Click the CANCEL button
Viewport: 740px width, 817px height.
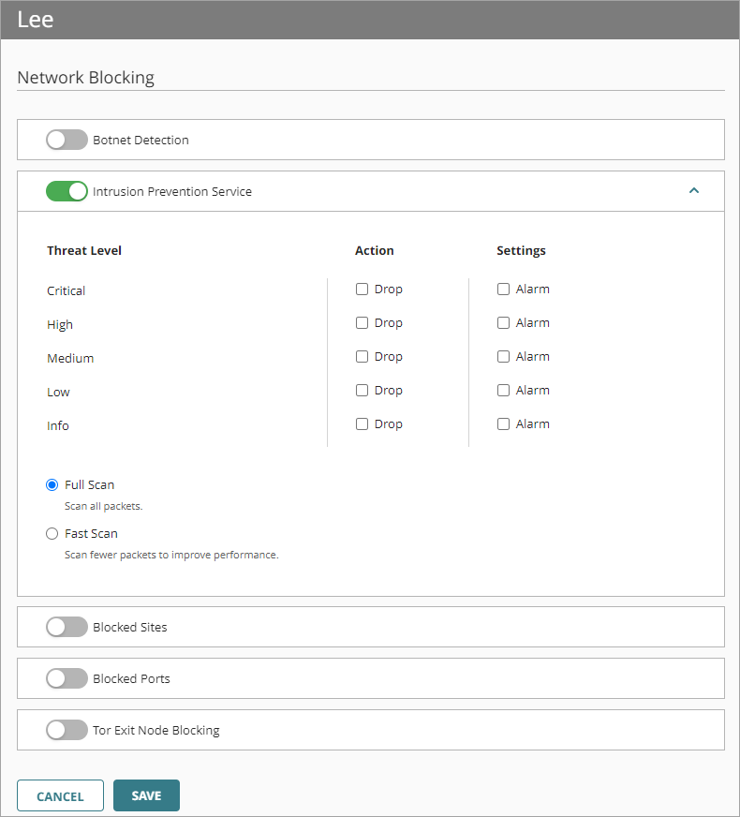[60, 795]
